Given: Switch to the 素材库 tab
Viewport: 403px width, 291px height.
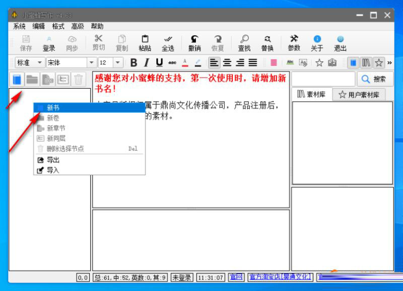Looking at the screenshot, I should click(x=312, y=94).
